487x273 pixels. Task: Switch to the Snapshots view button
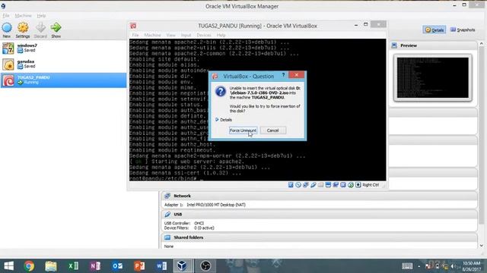point(463,30)
